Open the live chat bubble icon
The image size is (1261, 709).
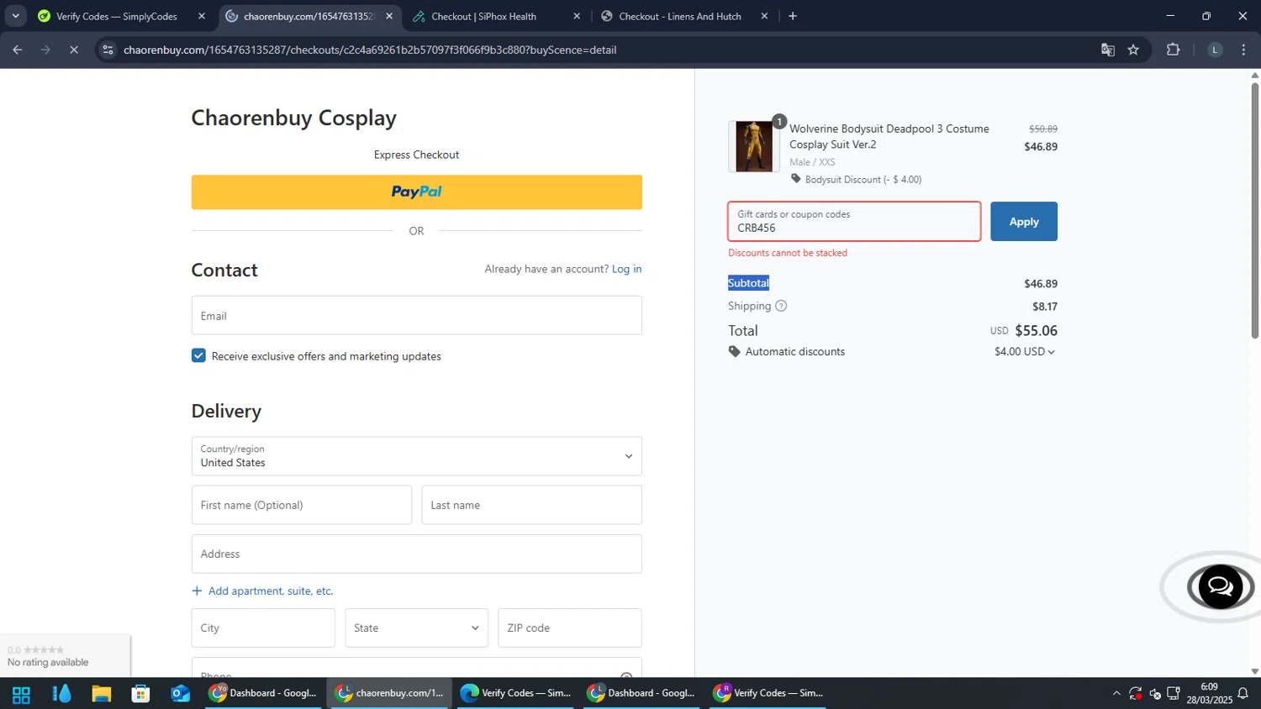1220,586
